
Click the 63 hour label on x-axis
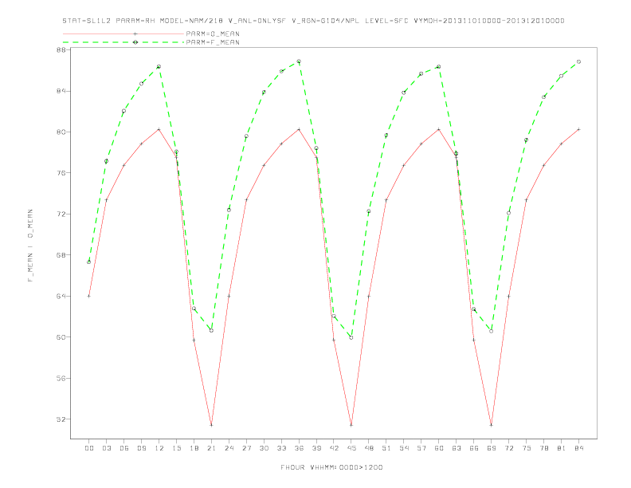(x=457, y=448)
